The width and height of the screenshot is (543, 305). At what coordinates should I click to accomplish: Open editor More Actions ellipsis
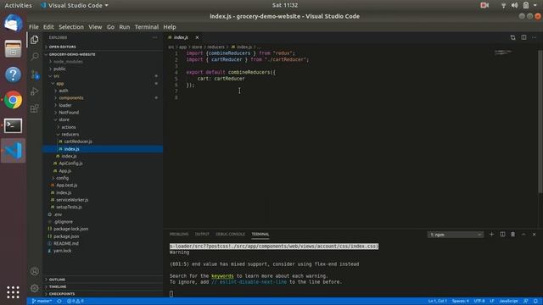(535, 37)
